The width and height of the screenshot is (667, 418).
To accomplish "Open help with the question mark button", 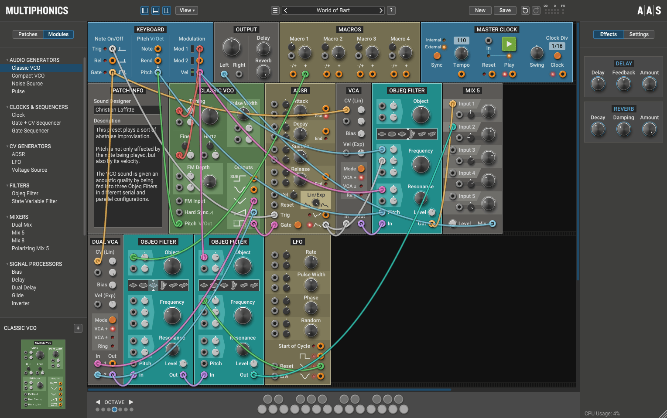I will [391, 10].
